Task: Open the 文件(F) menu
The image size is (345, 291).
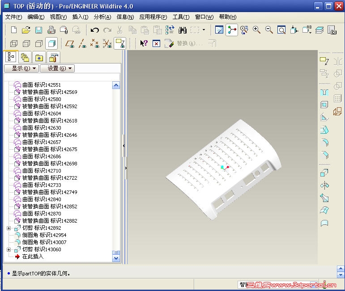Action: click(x=13, y=17)
